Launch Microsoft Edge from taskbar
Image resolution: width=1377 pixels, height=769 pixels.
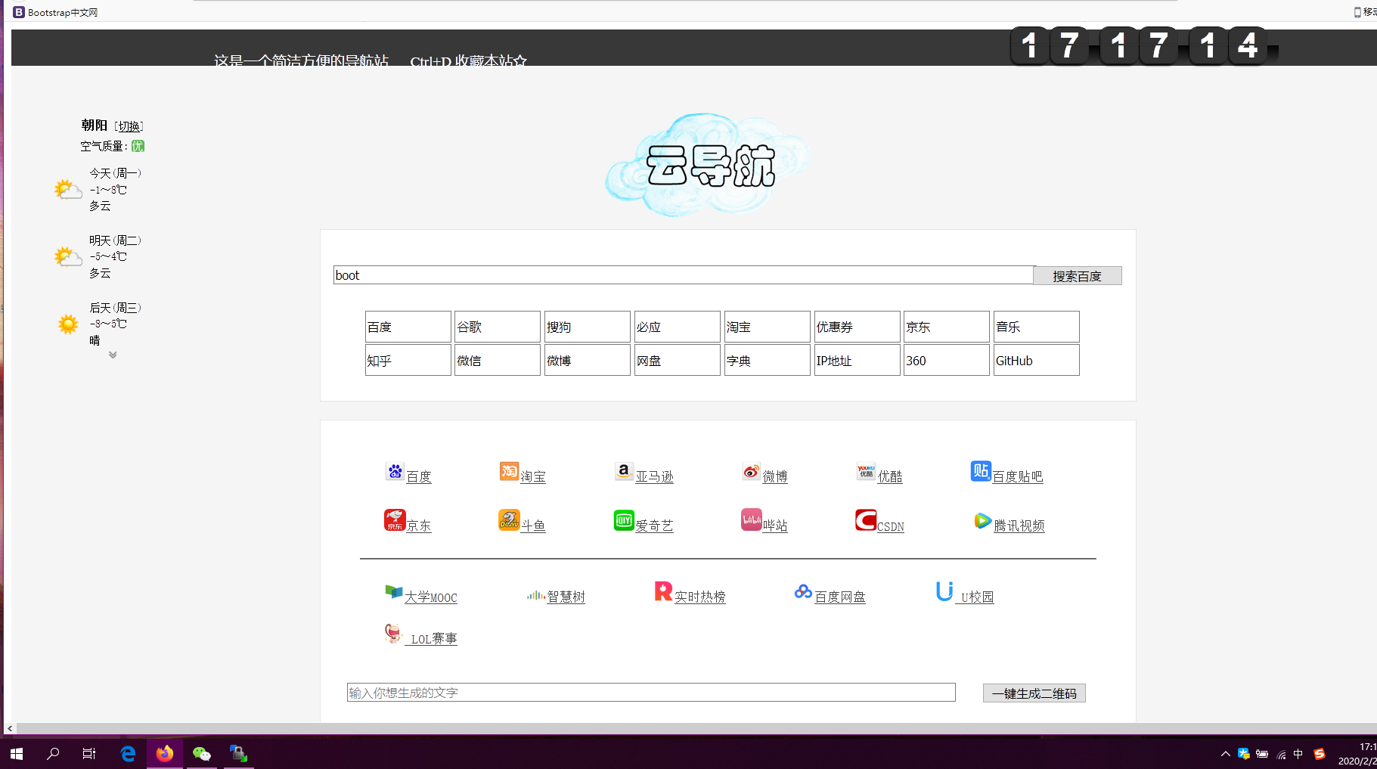click(128, 753)
